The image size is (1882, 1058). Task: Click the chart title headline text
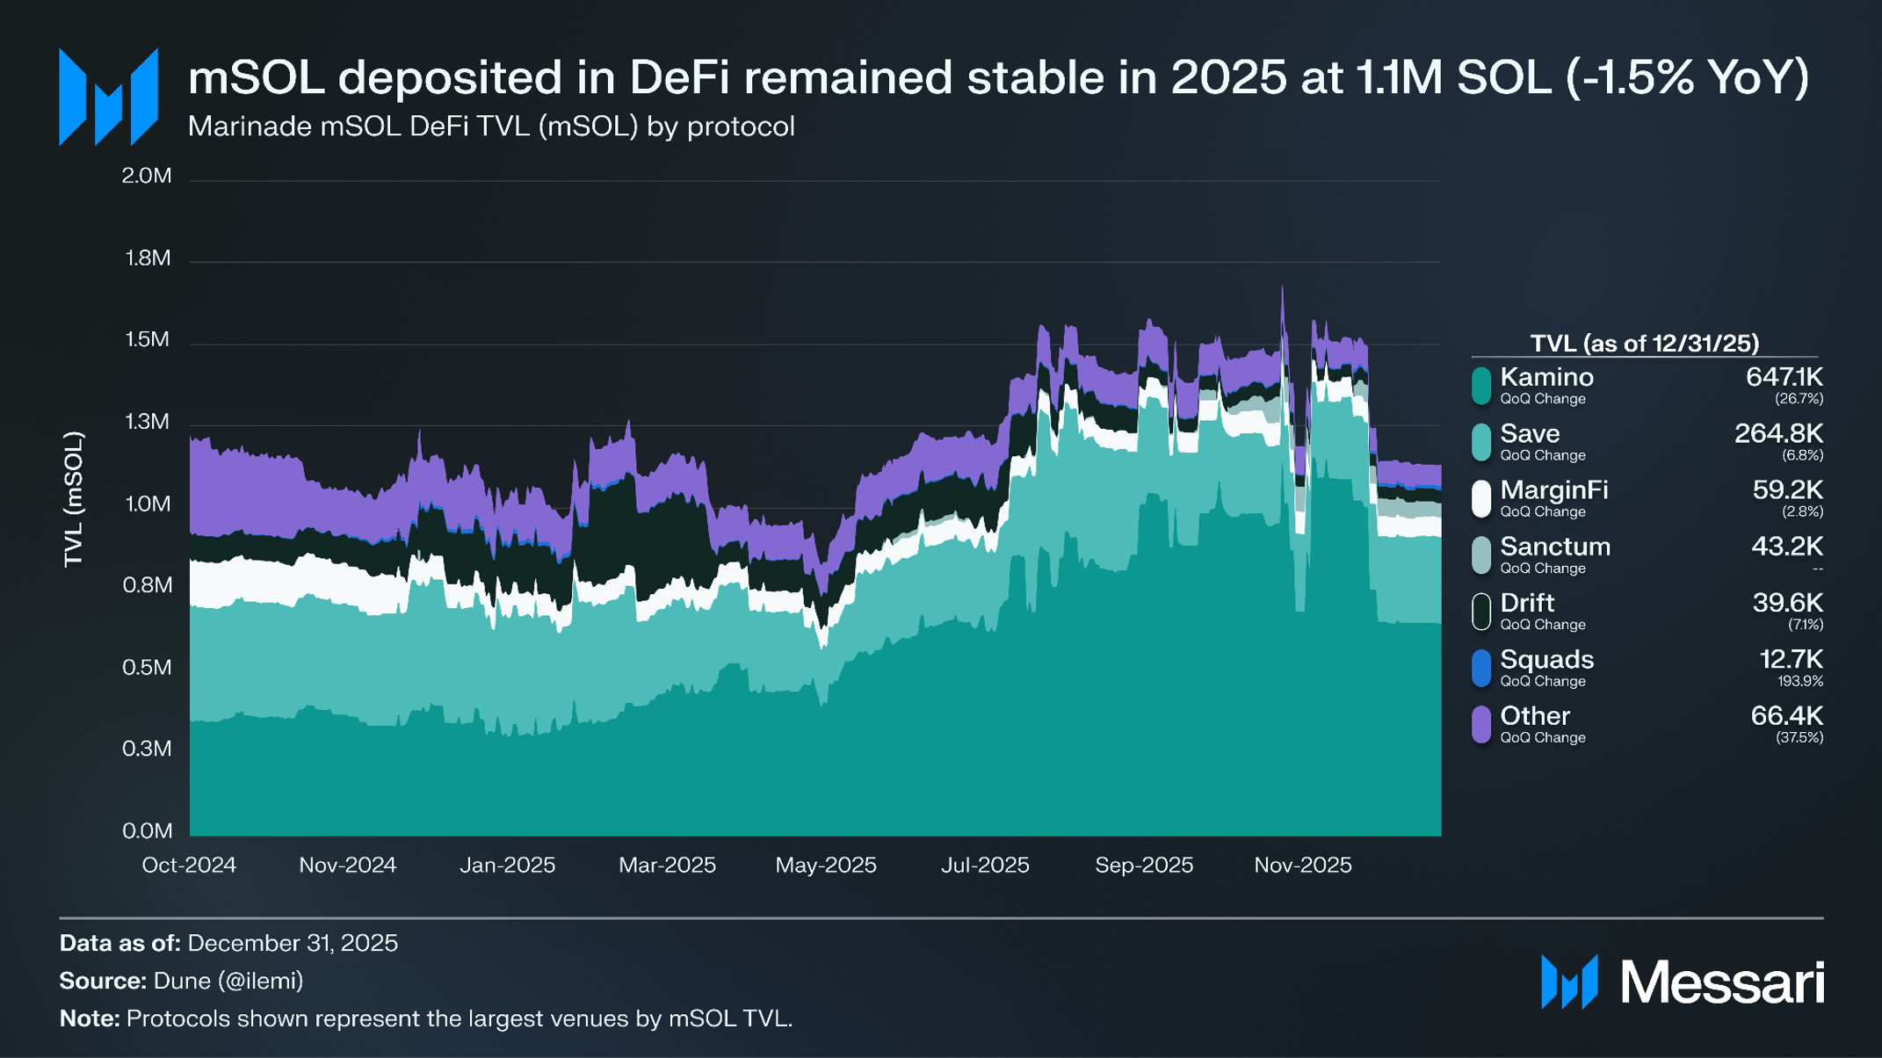(998, 77)
